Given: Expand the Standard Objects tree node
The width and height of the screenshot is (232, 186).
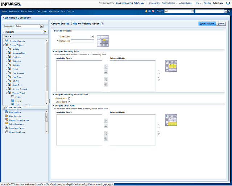Looking at the screenshot, I should [x=4, y=41].
